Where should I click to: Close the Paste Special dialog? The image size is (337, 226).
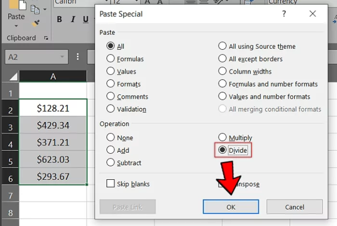coord(312,14)
